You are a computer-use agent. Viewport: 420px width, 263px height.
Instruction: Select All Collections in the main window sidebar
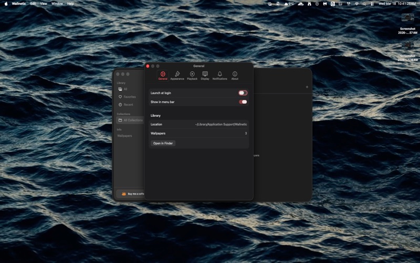tap(130, 120)
